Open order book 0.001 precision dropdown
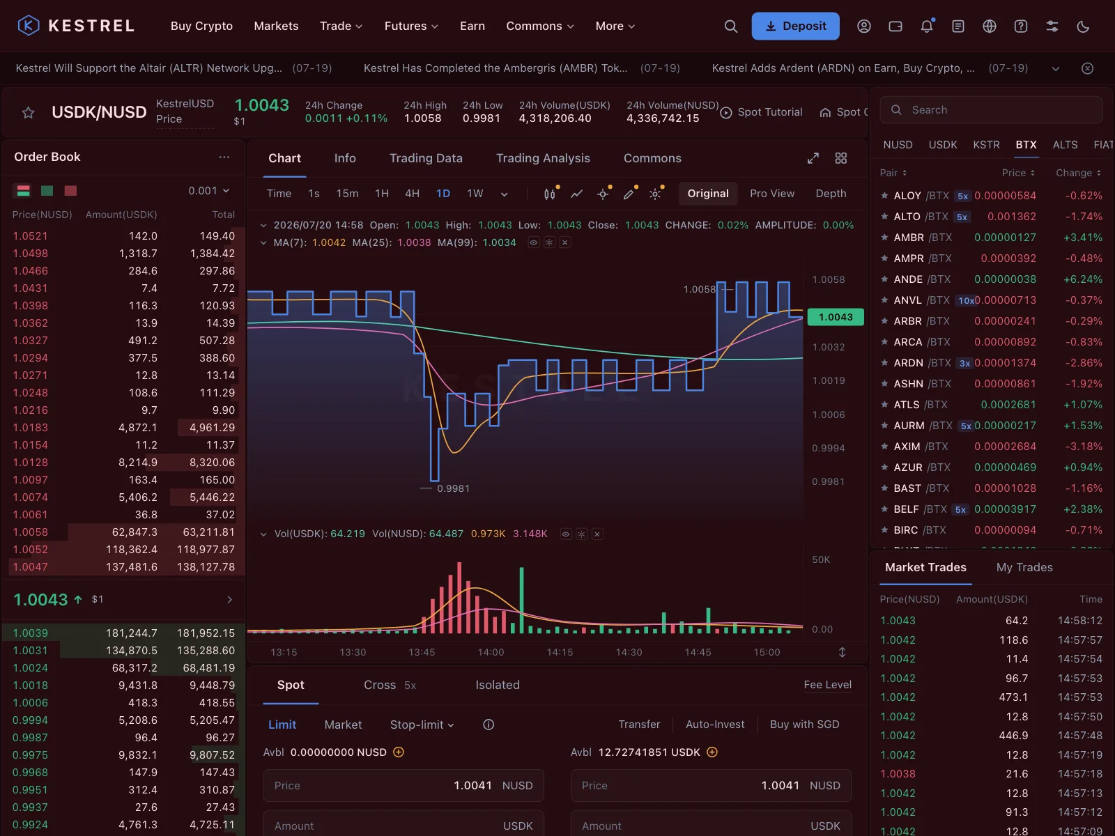 209,191
